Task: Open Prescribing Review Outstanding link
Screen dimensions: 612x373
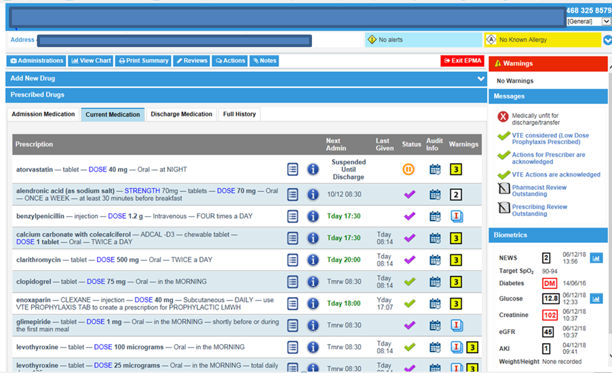Action: pos(540,211)
